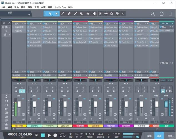Open the user account profile icon

coord(153,13)
